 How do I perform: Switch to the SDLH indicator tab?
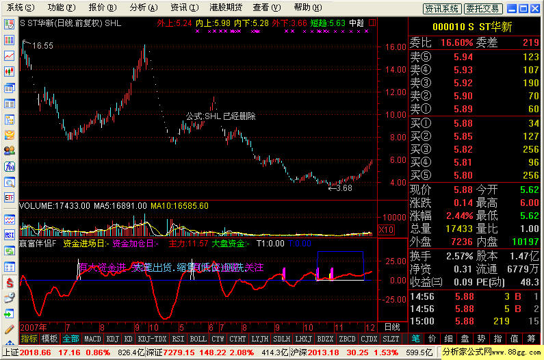(x=281, y=339)
